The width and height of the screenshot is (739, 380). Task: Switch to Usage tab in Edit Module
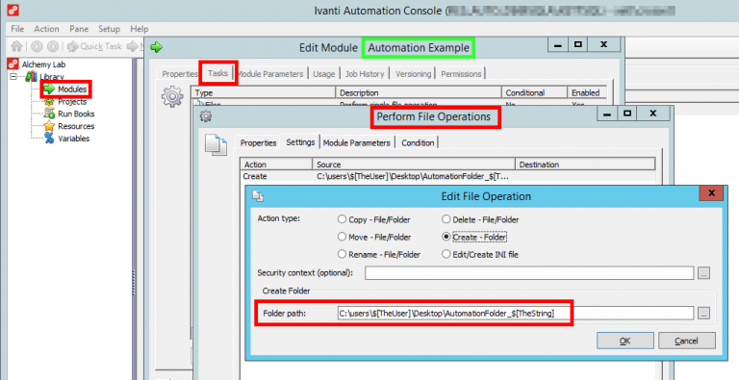[x=323, y=74]
